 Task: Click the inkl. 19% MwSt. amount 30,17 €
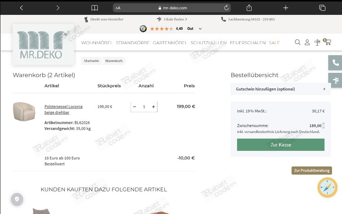[318, 111]
